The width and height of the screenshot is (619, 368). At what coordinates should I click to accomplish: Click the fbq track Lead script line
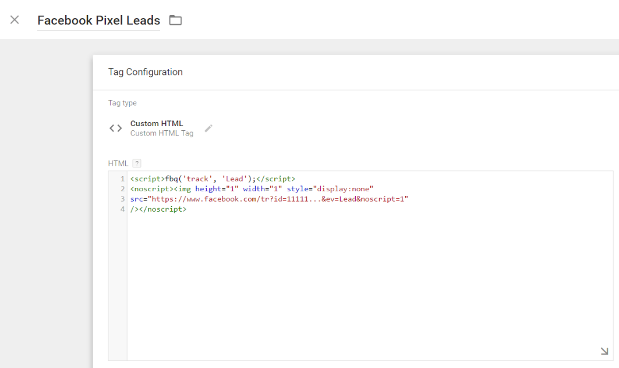point(213,178)
